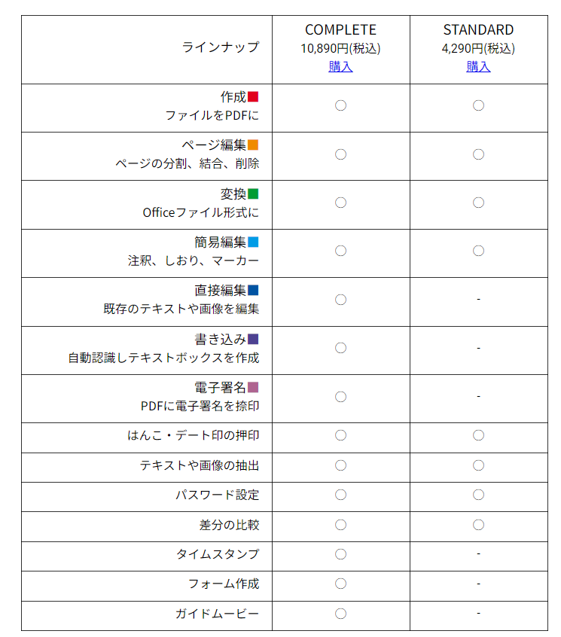This screenshot has width=561, height=637.
Task: Click the green square beside 変換
Action: click(253, 194)
